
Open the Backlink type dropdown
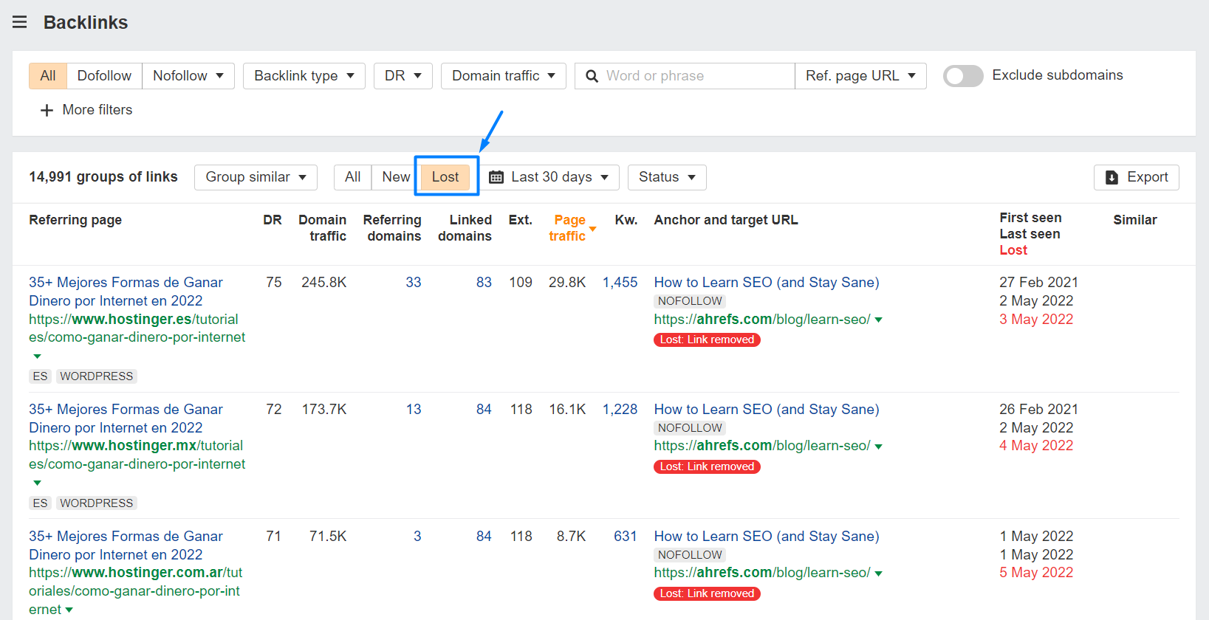(304, 76)
